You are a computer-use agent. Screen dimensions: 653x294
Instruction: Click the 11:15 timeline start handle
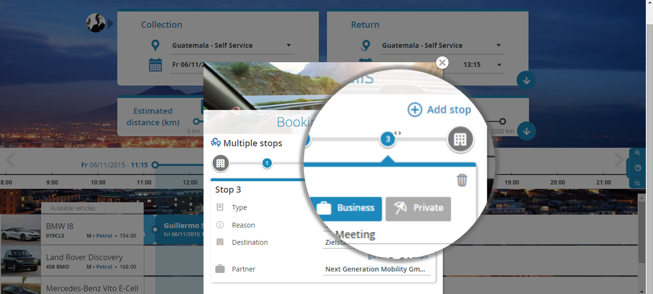155,165
